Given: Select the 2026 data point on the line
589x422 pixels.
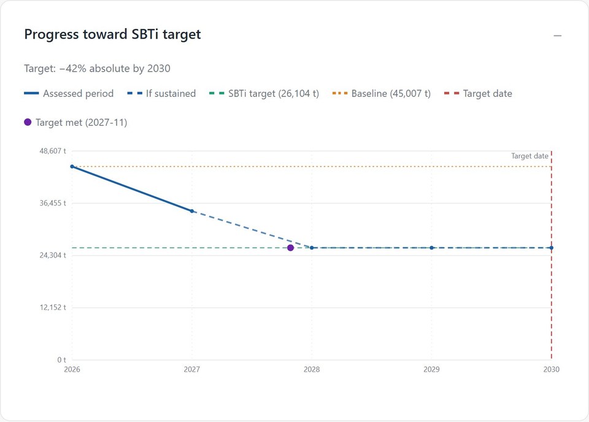Looking at the screenshot, I should click(72, 166).
